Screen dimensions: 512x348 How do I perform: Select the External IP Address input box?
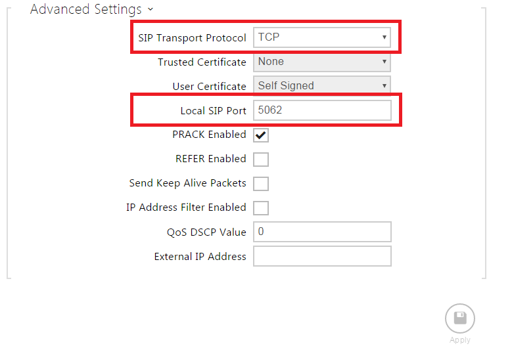click(321, 256)
